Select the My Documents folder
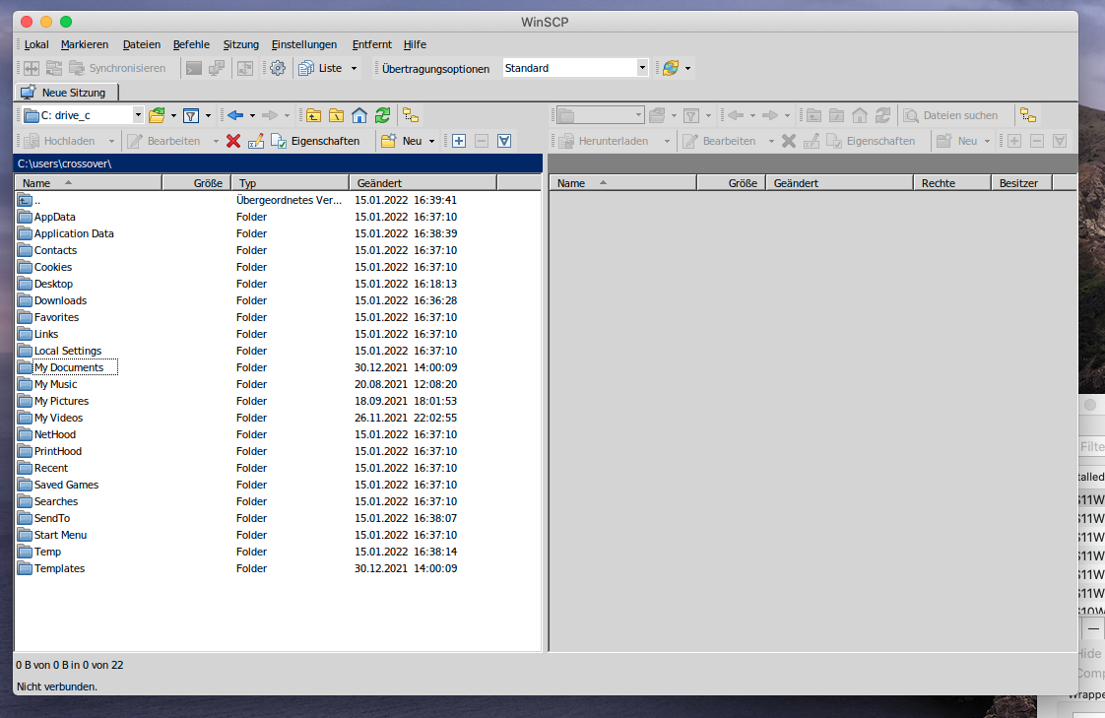The image size is (1105, 718). [68, 367]
